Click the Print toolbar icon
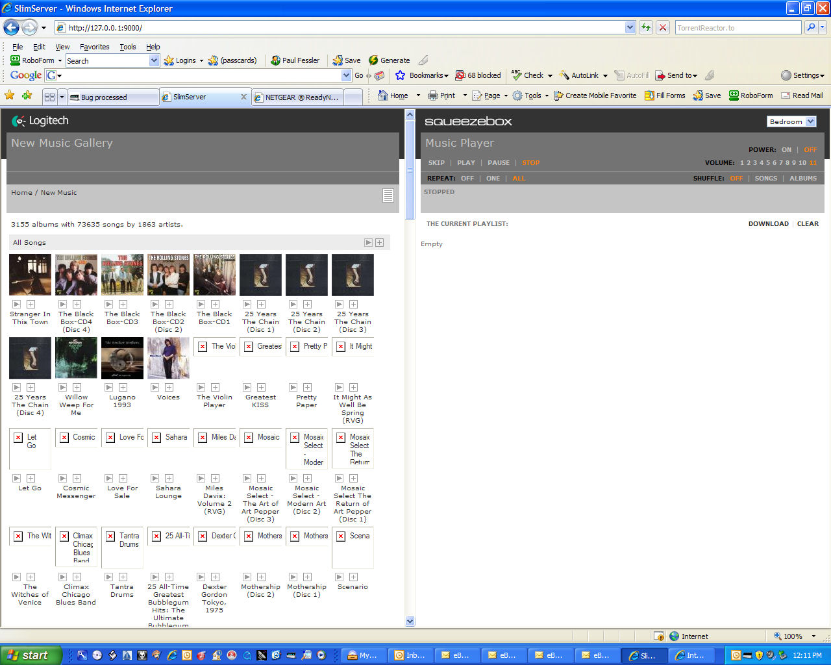The height and width of the screenshot is (665, 831). click(433, 95)
